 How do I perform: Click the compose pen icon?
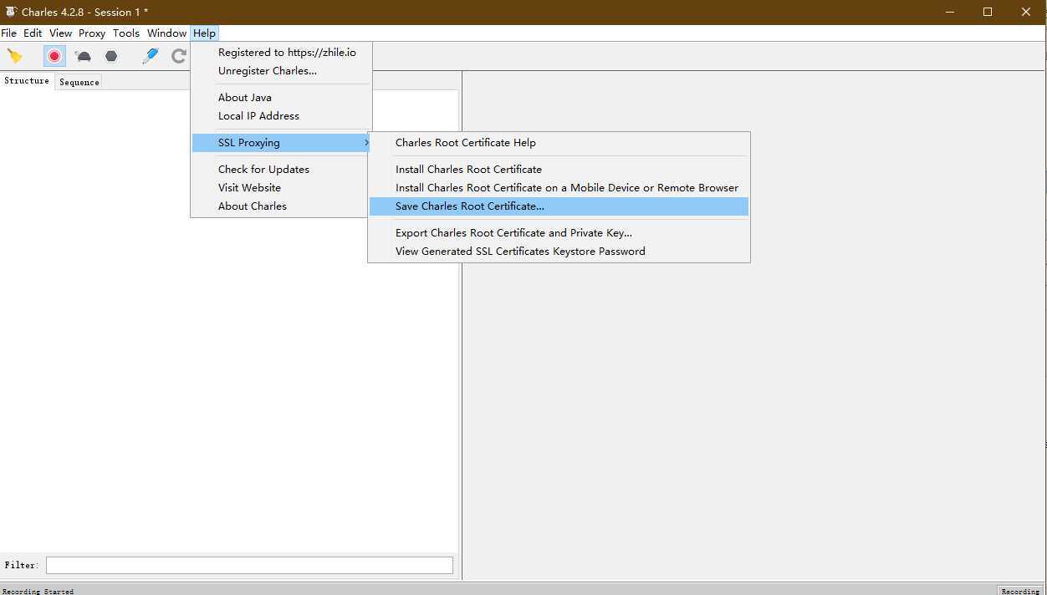(151, 56)
